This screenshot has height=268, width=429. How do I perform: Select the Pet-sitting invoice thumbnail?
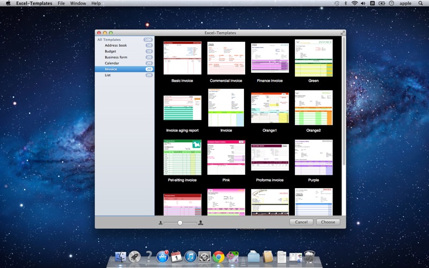(182, 158)
